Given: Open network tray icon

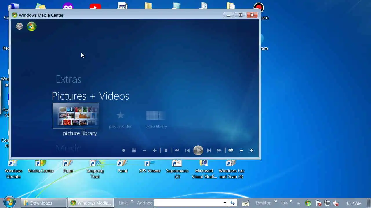Looking at the screenshot, I should click(x=327, y=203).
